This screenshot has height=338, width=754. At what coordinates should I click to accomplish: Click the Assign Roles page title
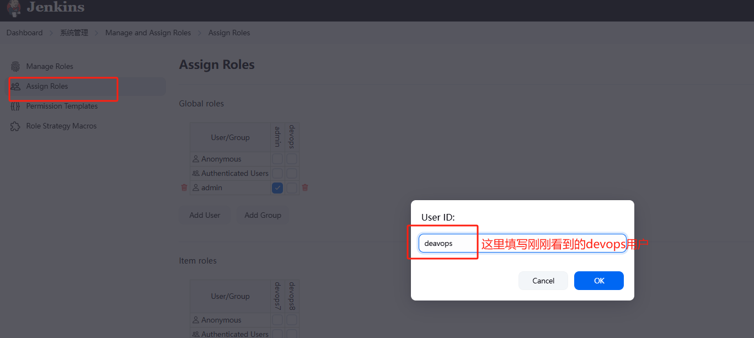[x=217, y=65]
